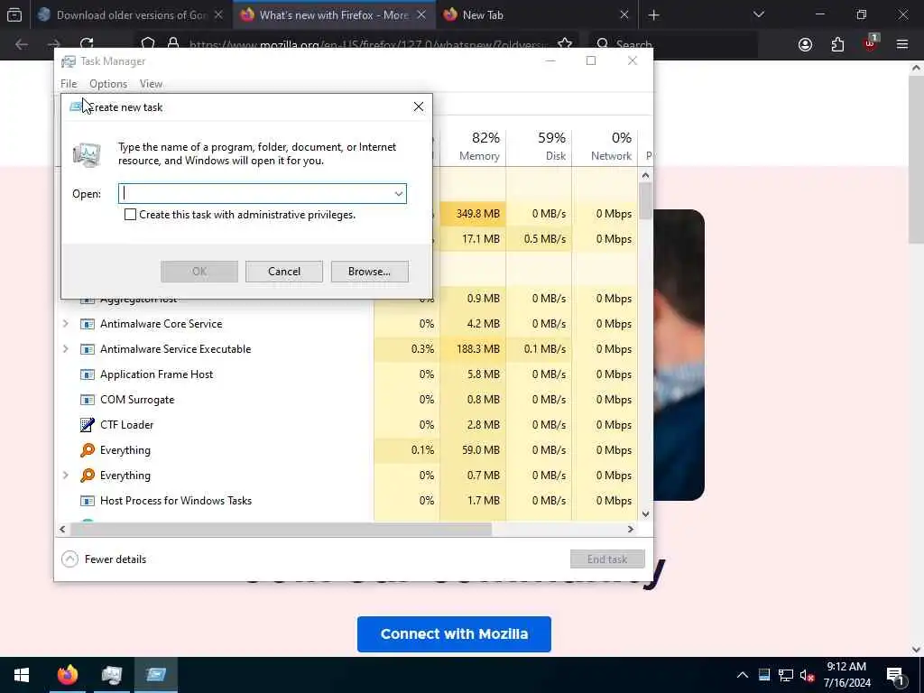Screen dimensions: 924x693
Task: Click the Antimalware Core Service icon
Action: point(88,324)
